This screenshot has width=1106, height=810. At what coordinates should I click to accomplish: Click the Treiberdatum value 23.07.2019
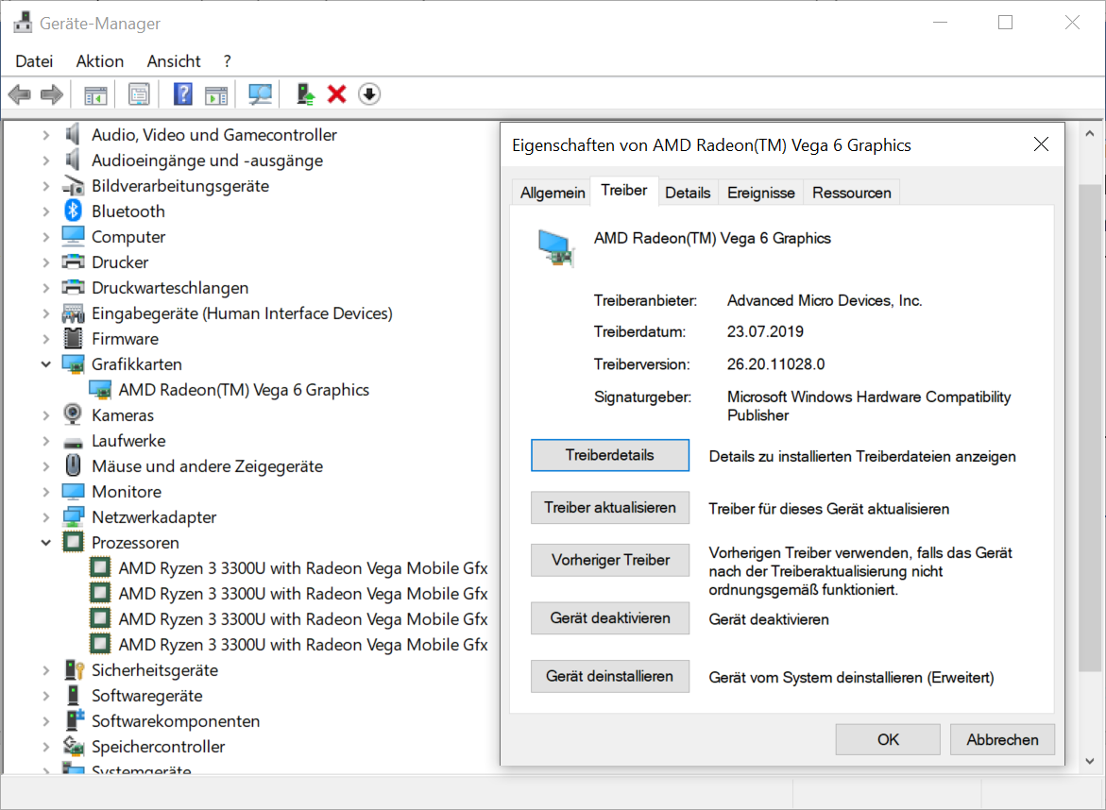coord(765,331)
